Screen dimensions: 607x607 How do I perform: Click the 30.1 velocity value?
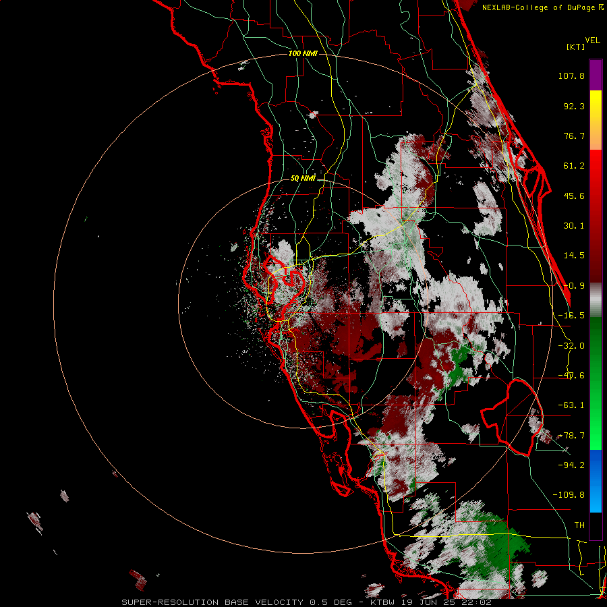[x=574, y=226]
